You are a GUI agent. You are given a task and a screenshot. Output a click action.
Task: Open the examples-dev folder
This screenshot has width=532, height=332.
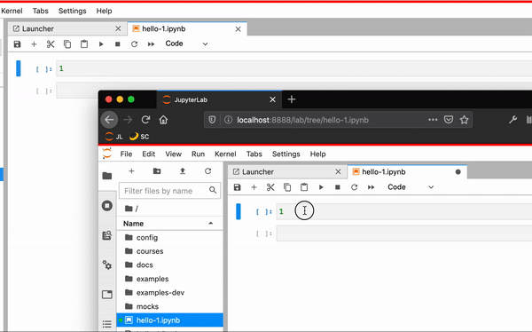[x=160, y=293]
